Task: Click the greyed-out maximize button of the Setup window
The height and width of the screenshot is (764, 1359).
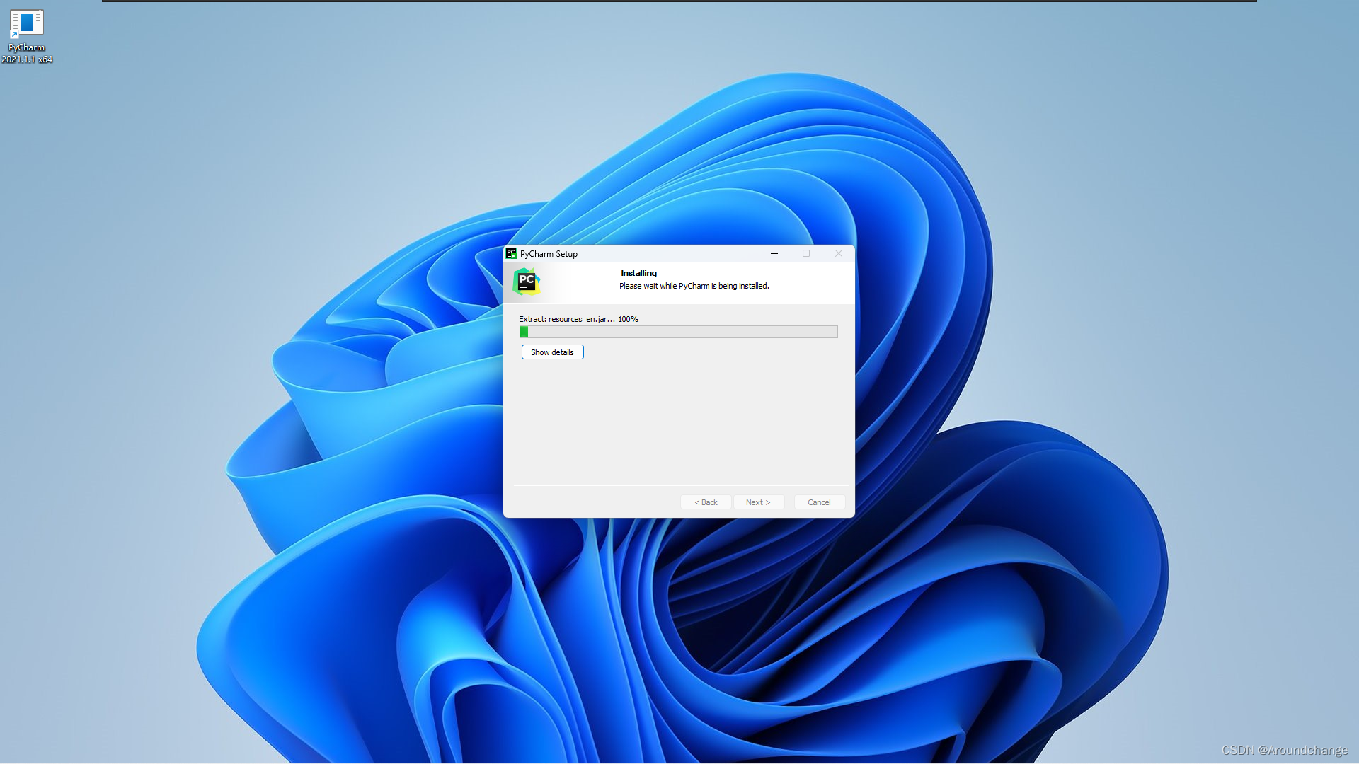Action: [805, 253]
